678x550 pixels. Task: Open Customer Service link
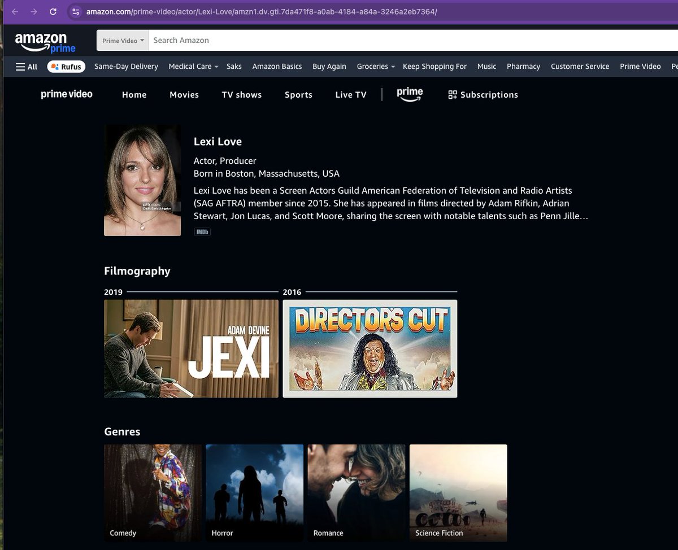tap(580, 67)
